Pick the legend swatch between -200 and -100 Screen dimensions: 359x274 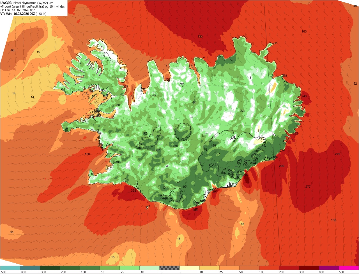pos(70,268)
